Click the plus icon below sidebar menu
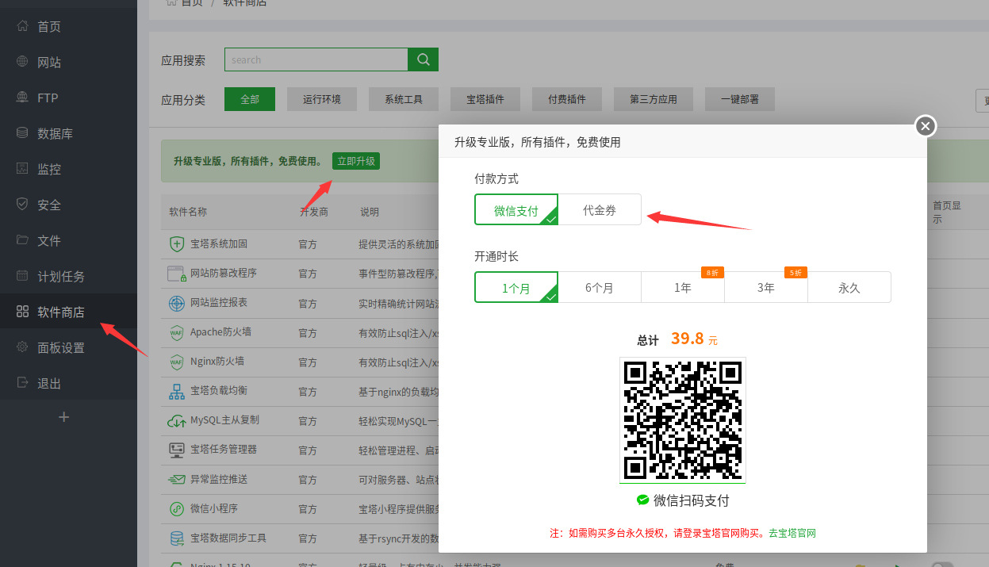 tap(65, 417)
